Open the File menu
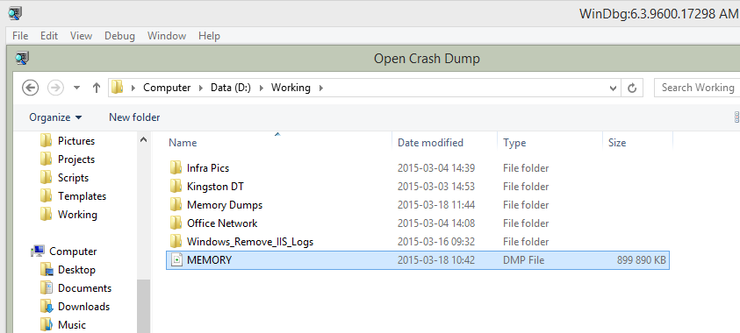The width and height of the screenshot is (740, 333). 20,36
